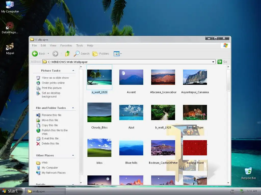Open the Tools menu
This screenshot has width=261, height=195.
[x=80, y=45]
